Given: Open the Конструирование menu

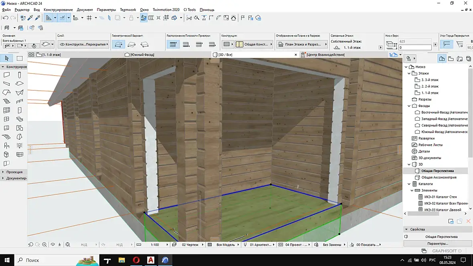Looking at the screenshot, I should [58, 10].
